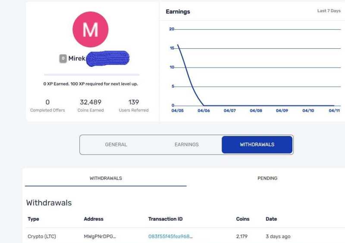Viewport: 345px width, 243px height.
Task: Click the Transaction ID column header
Action: (x=166, y=219)
